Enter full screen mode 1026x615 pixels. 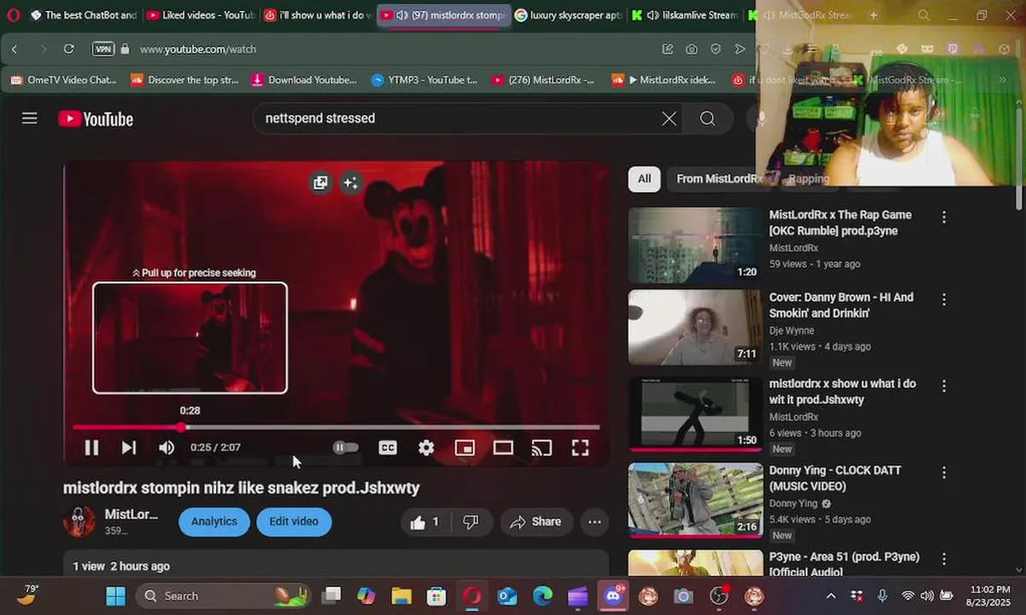[580, 448]
